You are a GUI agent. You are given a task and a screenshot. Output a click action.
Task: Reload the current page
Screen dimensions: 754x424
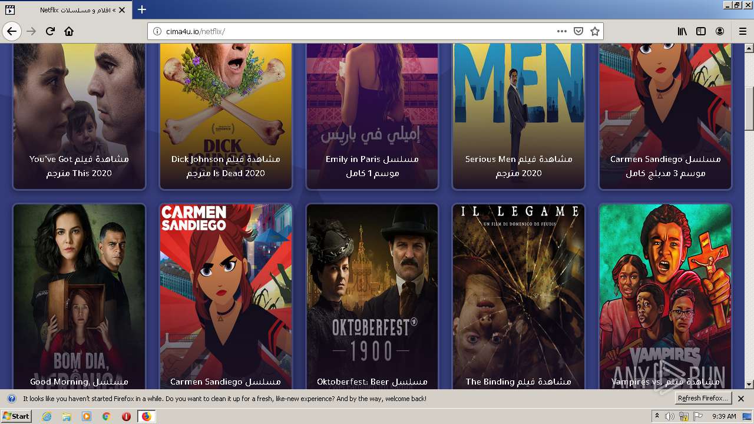pos(50,31)
